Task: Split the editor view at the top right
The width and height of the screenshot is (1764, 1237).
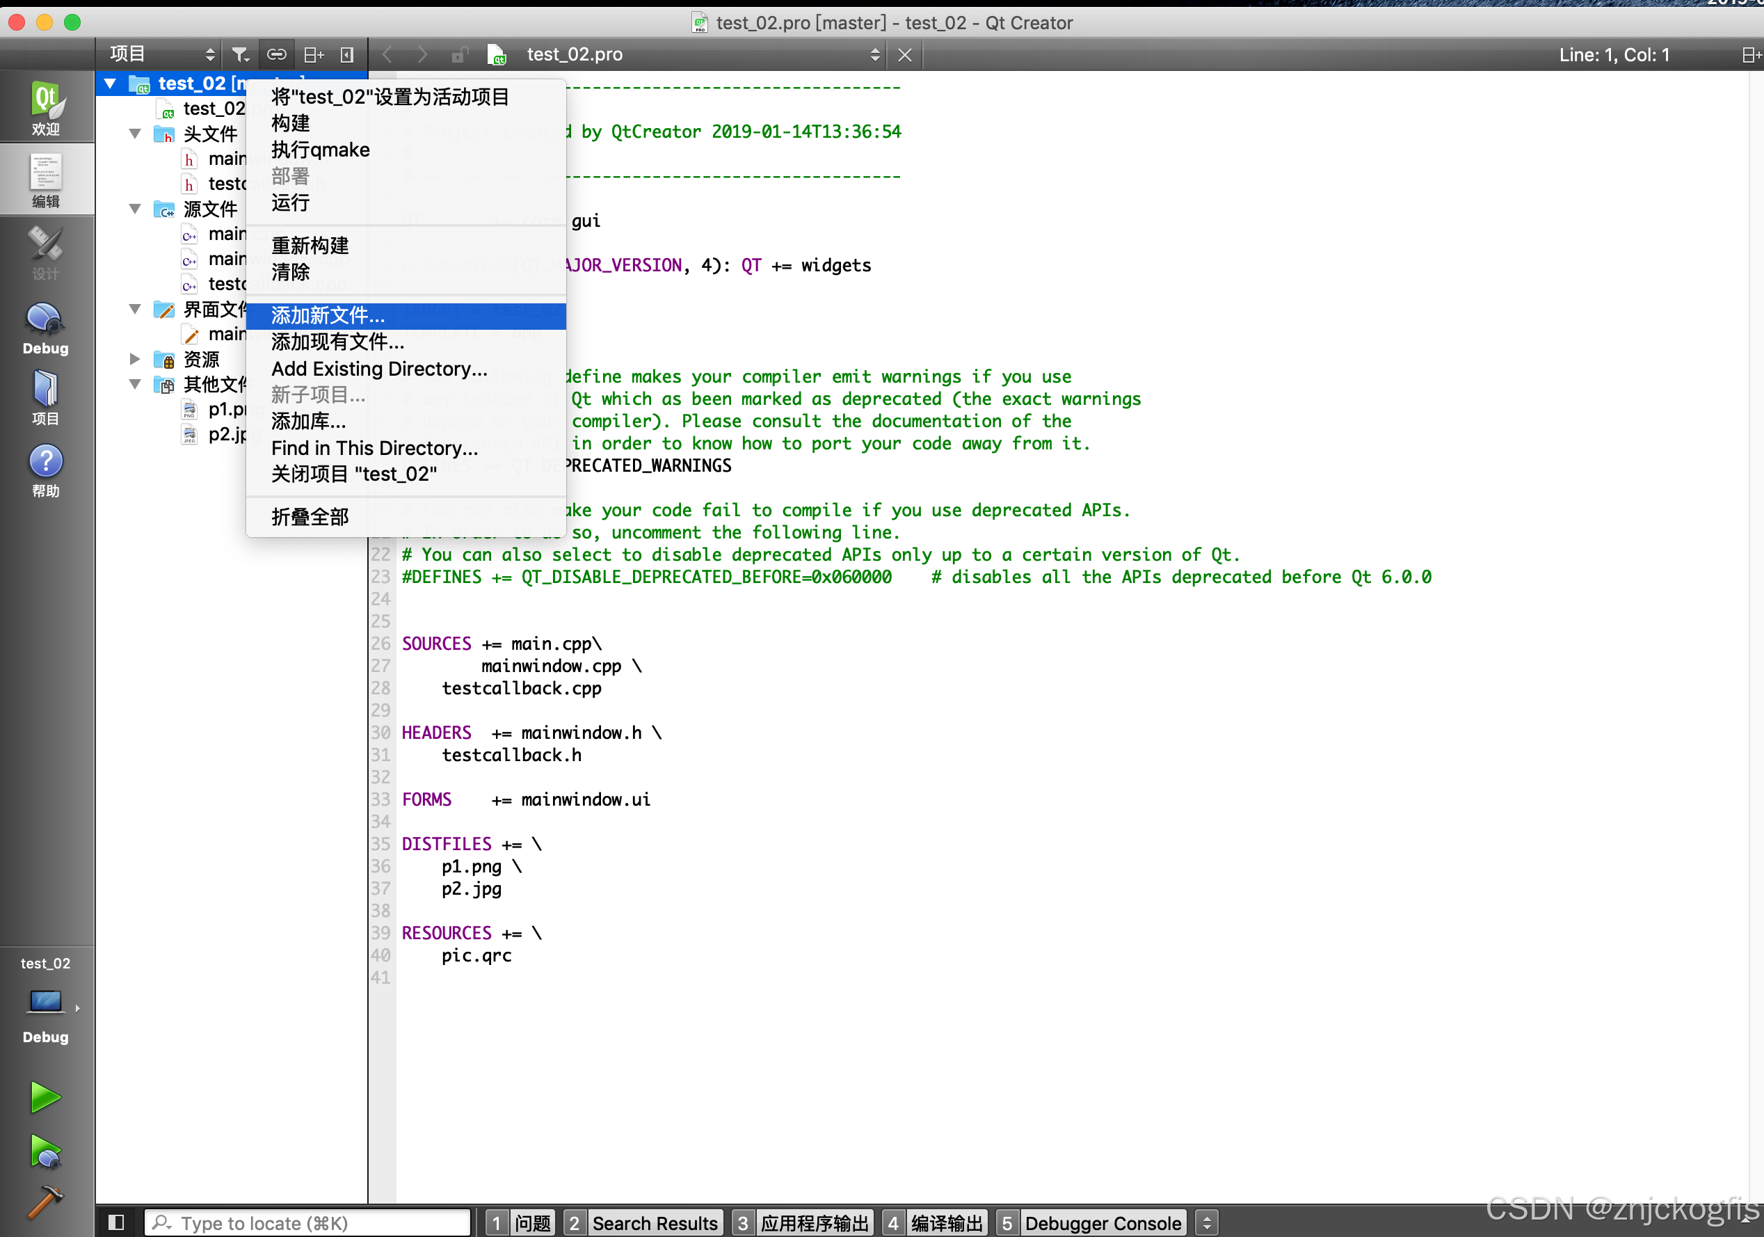Action: coord(1750,54)
